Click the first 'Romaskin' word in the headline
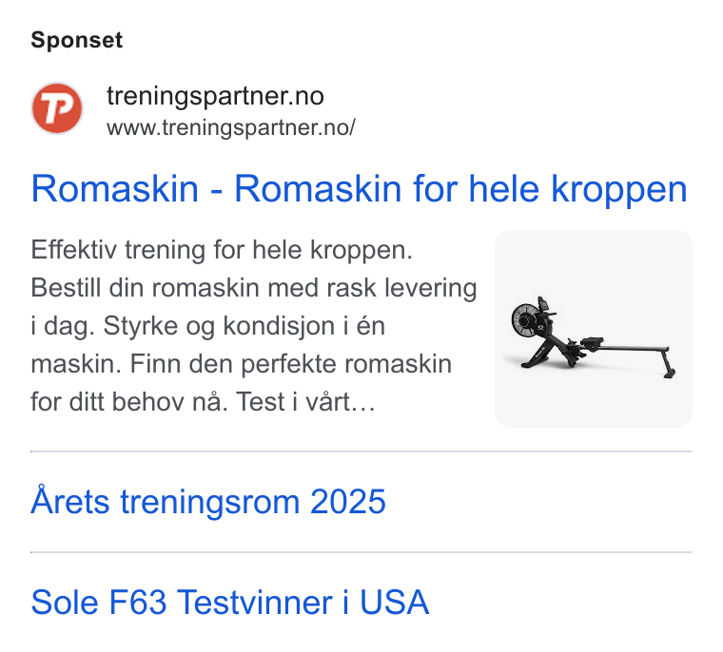This screenshot has width=723, height=652. tap(115, 188)
